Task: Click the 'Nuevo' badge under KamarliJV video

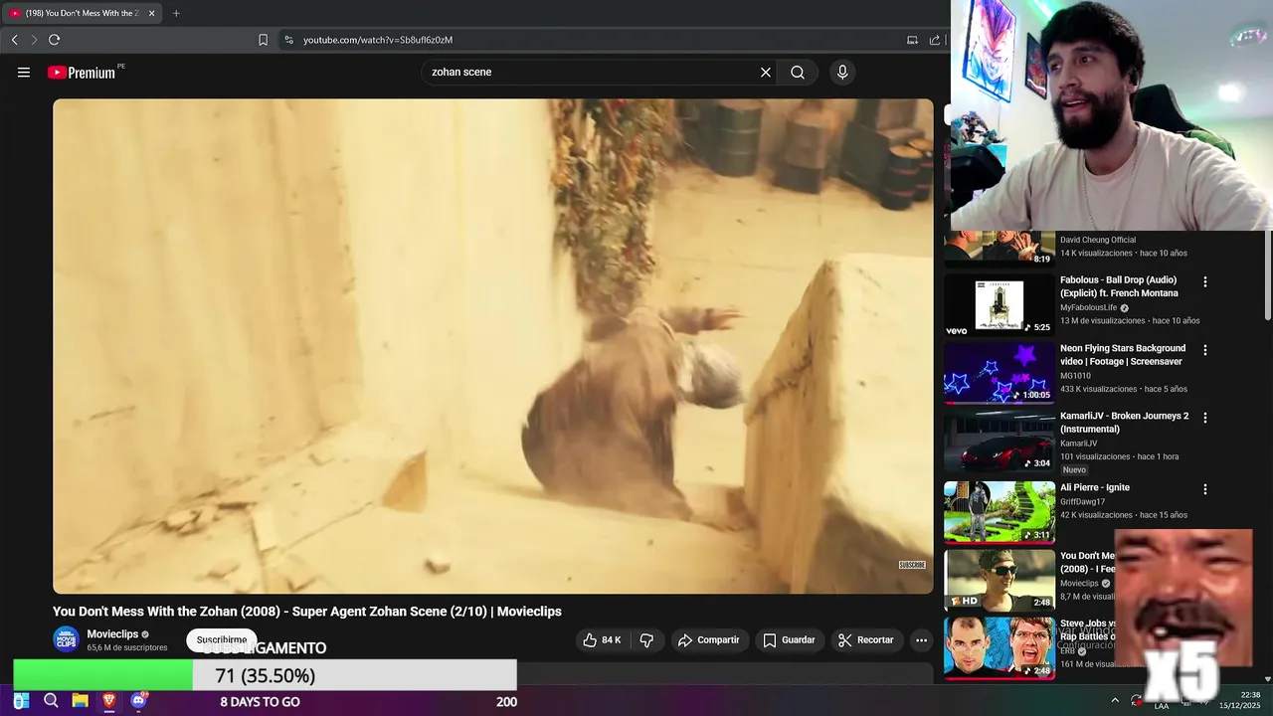Action: (1074, 469)
